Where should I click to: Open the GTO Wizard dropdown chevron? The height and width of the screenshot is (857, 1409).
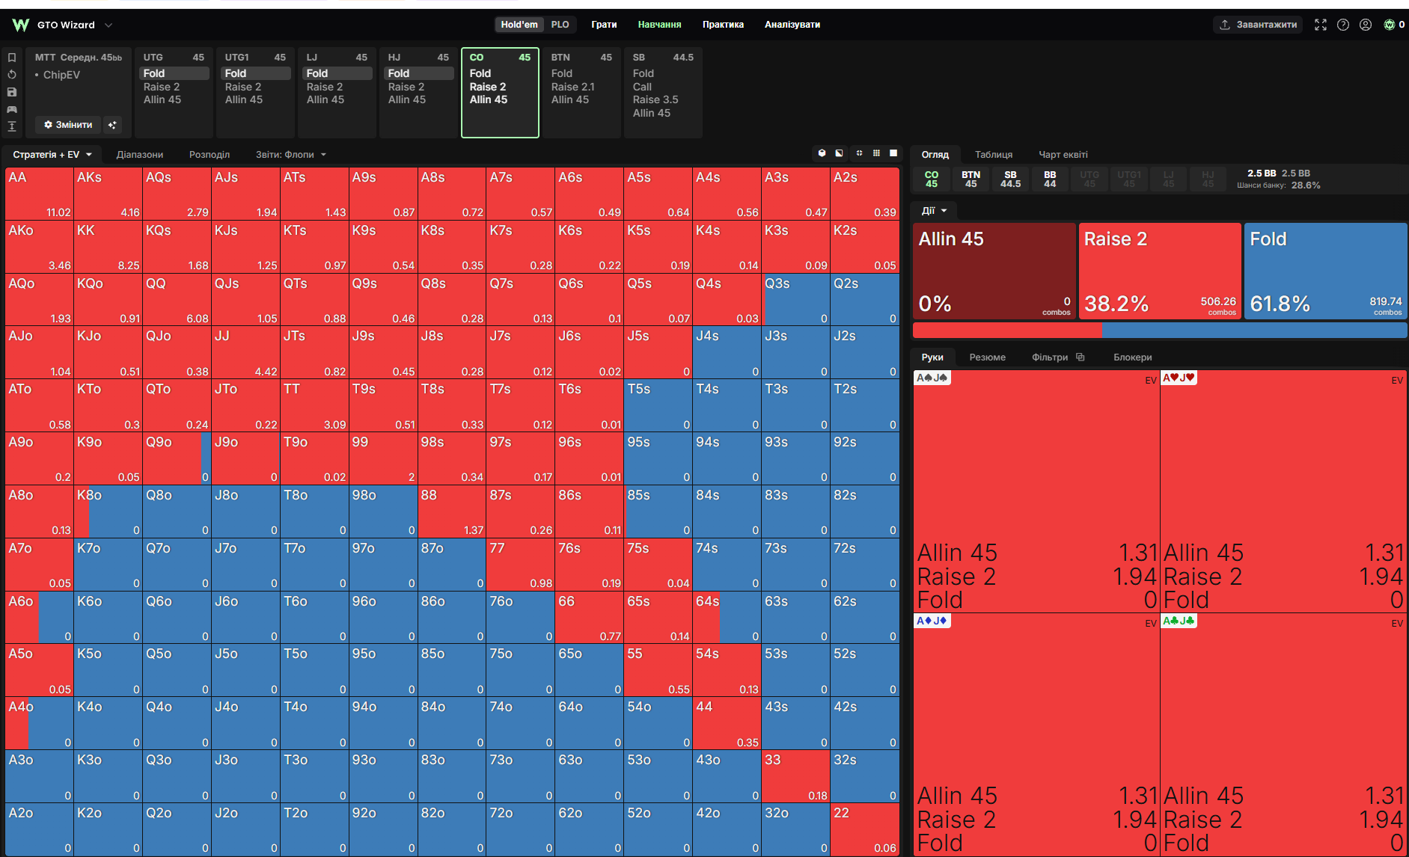click(x=108, y=25)
